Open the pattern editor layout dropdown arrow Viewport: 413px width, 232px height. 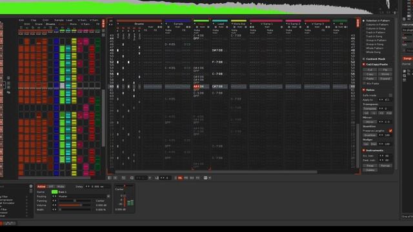(210, 178)
